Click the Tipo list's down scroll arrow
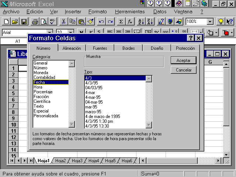 point(149,125)
